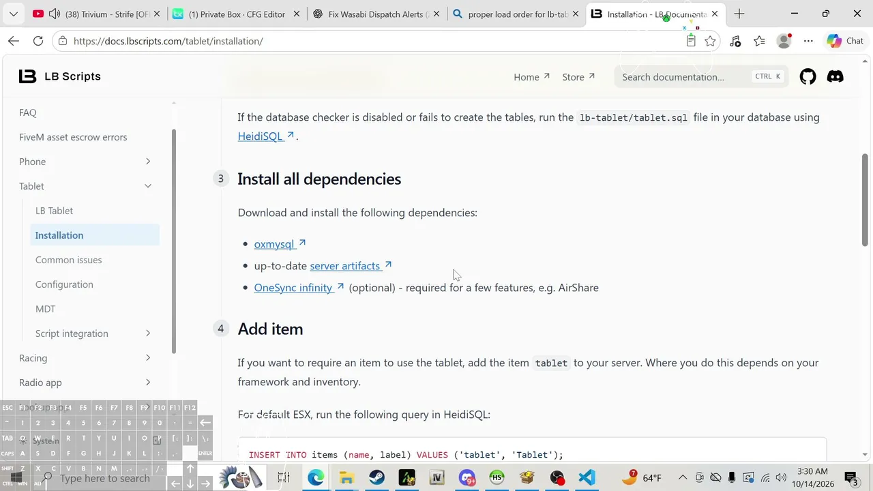
Task: Add page to favorites star icon
Action: click(x=710, y=41)
